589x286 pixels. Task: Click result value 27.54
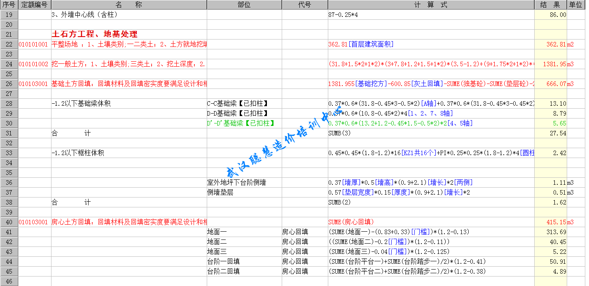tap(550, 133)
